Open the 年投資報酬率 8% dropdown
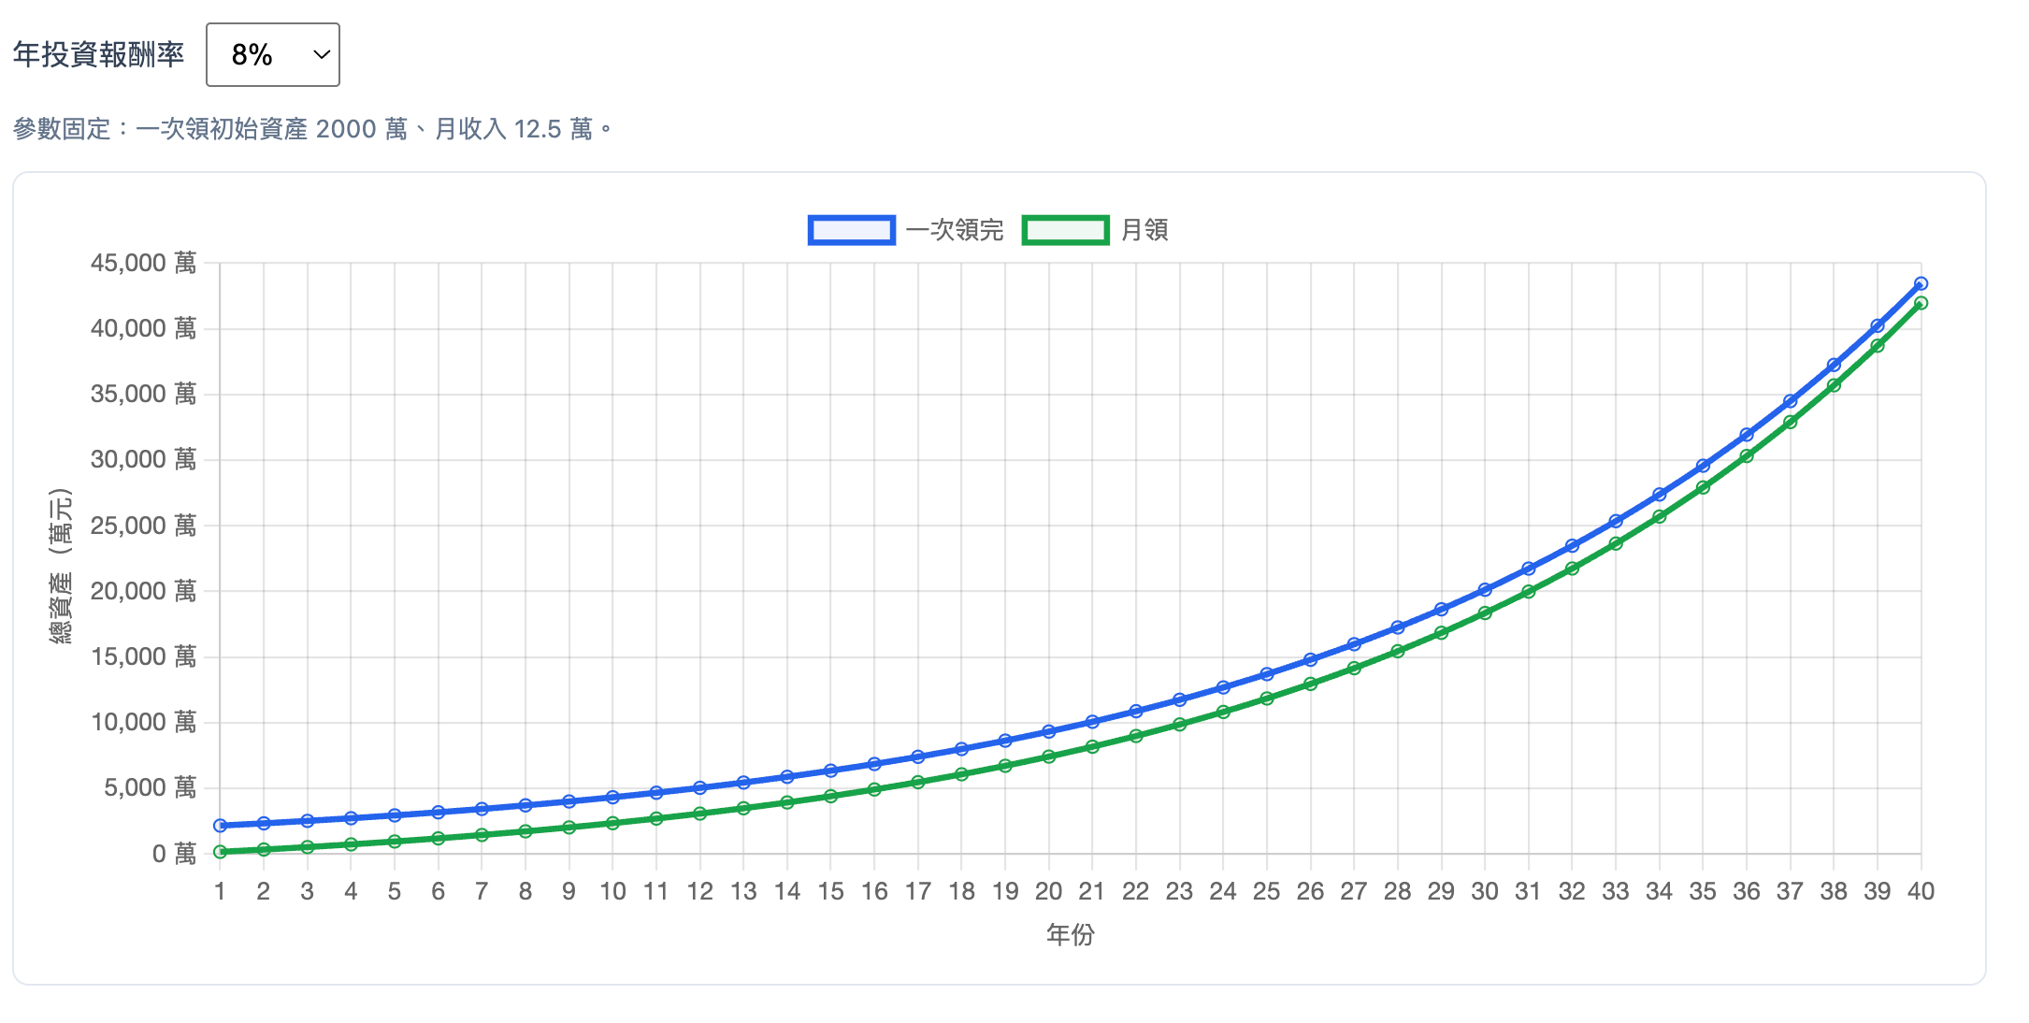The image size is (2029, 1023). [x=271, y=55]
